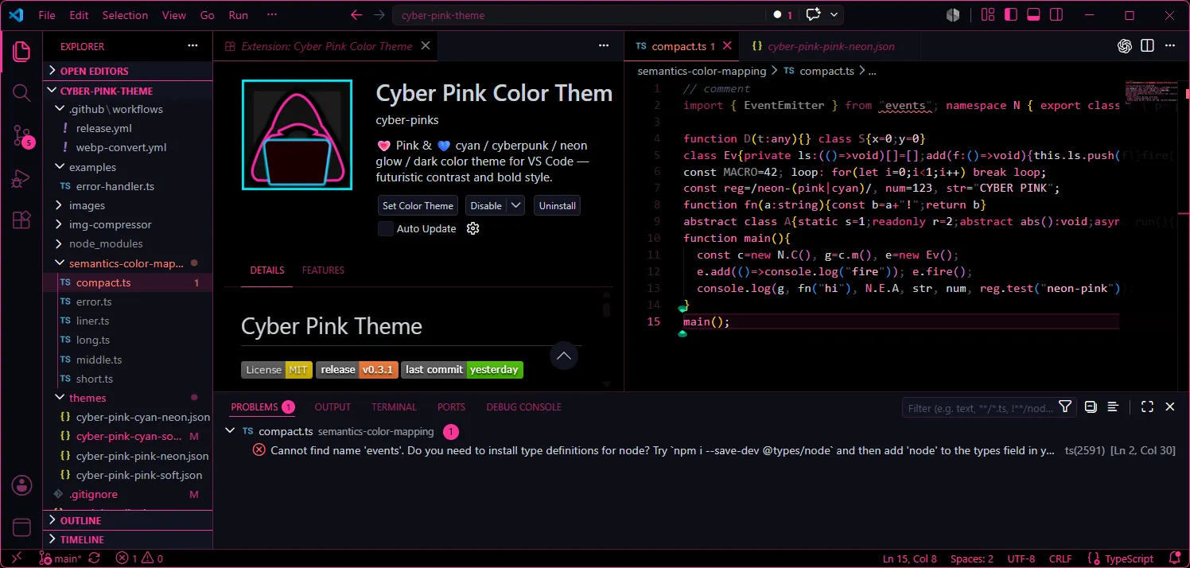Switch to the TERMINAL panel tab
This screenshot has width=1190, height=568.
tap(394, 407)
